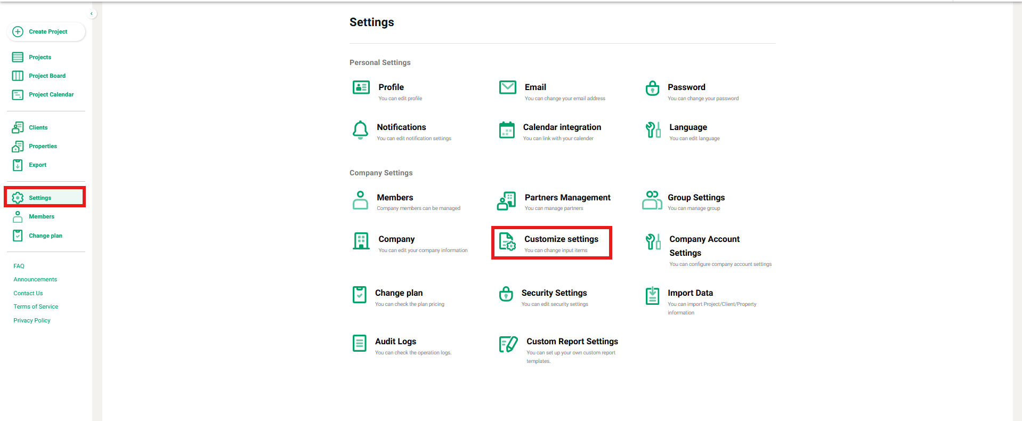Click the Email envelope icon
The height and width of the screenshot is (421, 1022).
click(x=507, y=87)
